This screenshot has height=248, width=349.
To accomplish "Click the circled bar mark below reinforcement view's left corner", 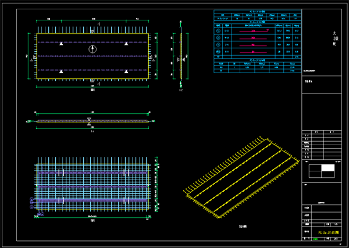I will [x=42, y=214].
